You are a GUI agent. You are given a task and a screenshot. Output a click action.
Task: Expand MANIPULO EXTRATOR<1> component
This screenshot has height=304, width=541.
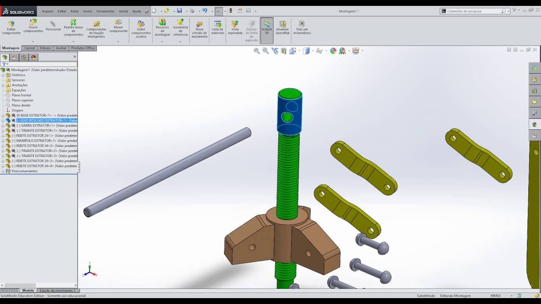pos(3,141)
